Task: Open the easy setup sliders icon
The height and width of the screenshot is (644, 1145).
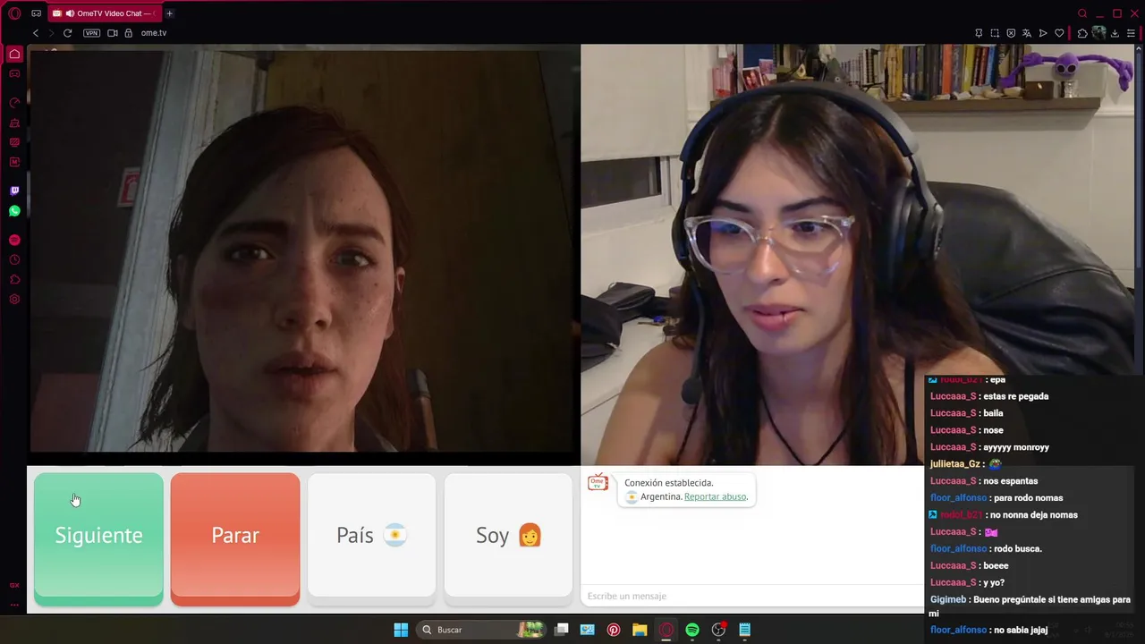Action: point(1132,33)
